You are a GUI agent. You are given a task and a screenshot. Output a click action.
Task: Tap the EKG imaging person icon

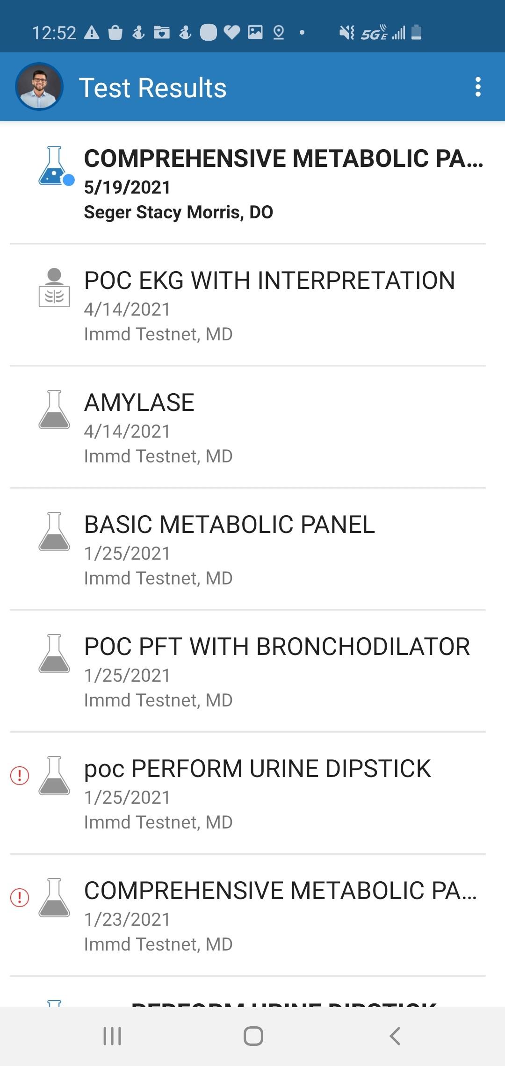[x=54, y=288]
